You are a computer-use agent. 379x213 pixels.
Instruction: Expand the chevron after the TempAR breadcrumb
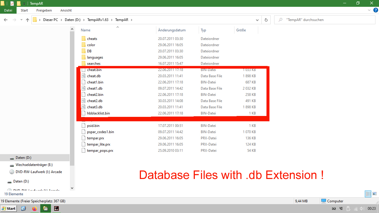pos(131,20)
